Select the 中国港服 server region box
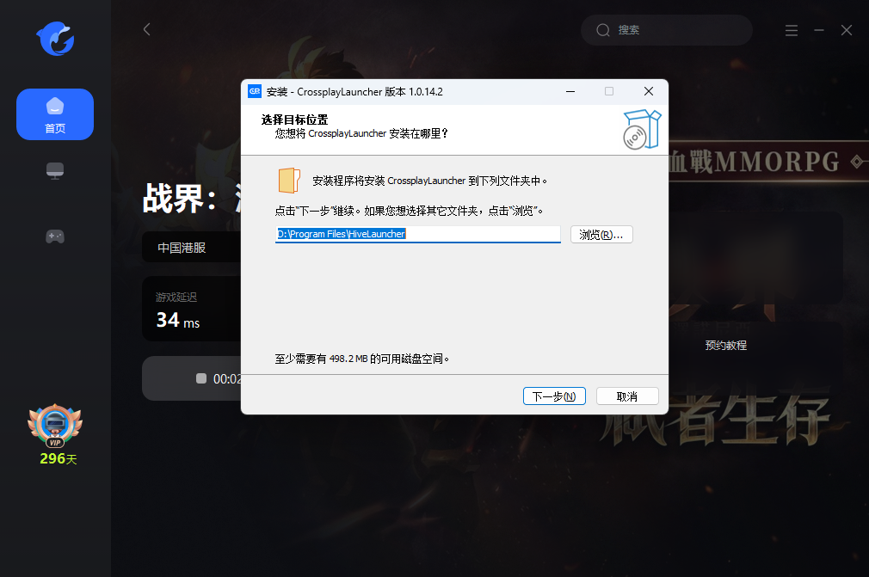Screen dimensions: 869x577 coord(191,248)
